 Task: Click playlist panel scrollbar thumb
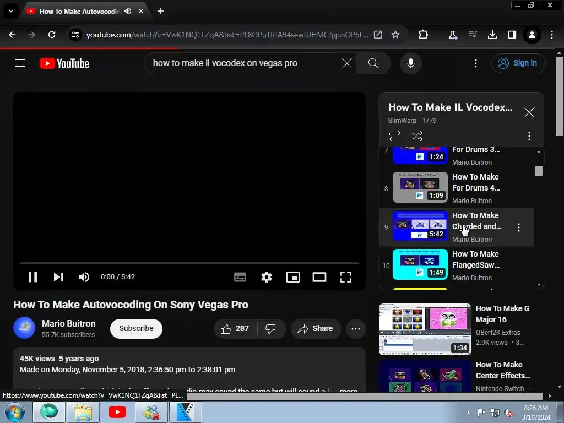point(539,171)
